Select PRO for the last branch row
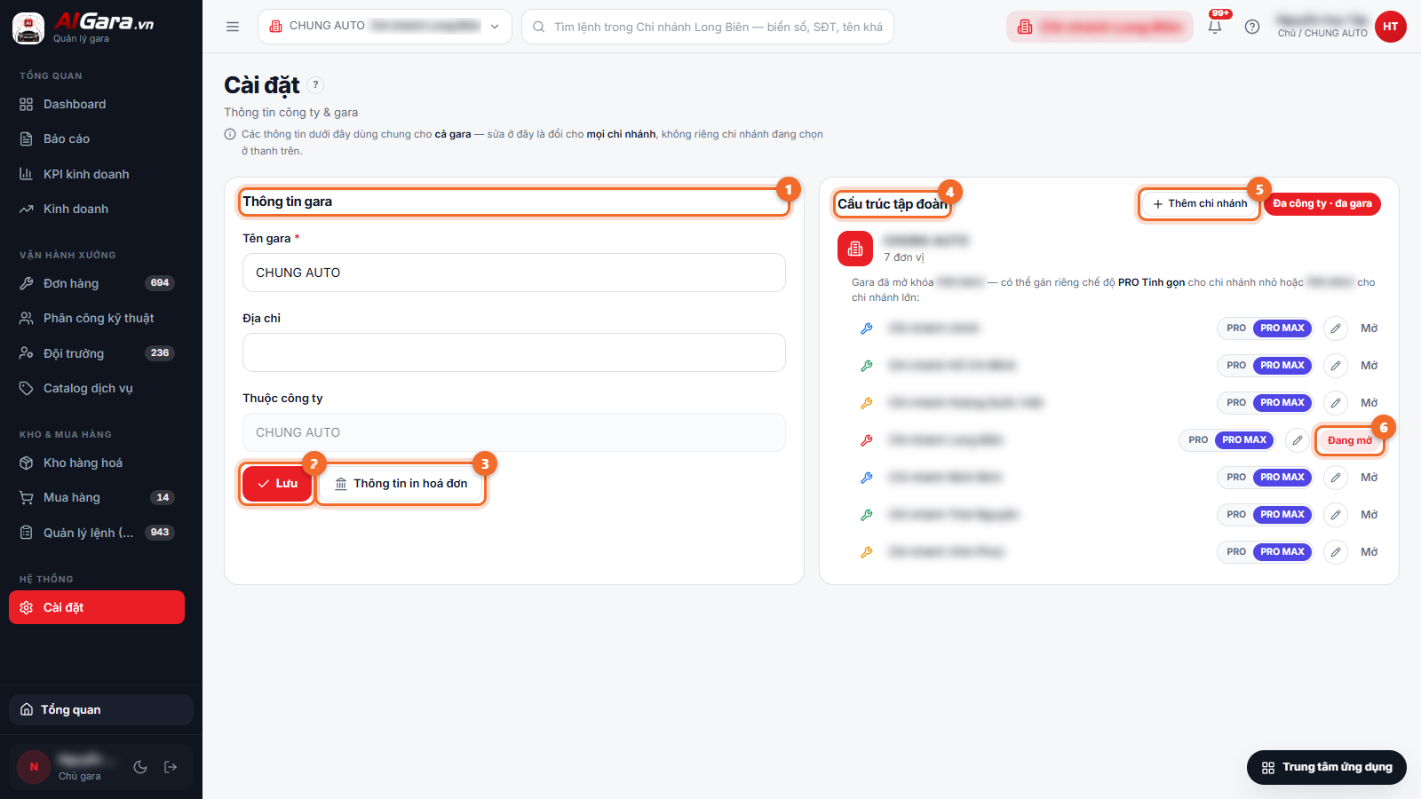The height and width of the screenshot is (799, 1421). (x=1236, y=552)
